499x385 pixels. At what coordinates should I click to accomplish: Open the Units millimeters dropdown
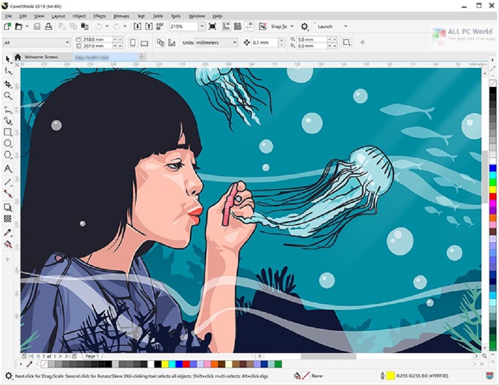click(235, 42)
